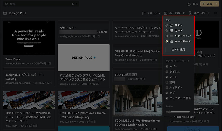Click the 追加 add button
This screenshot has height=131, width=222.
point(207,4)
